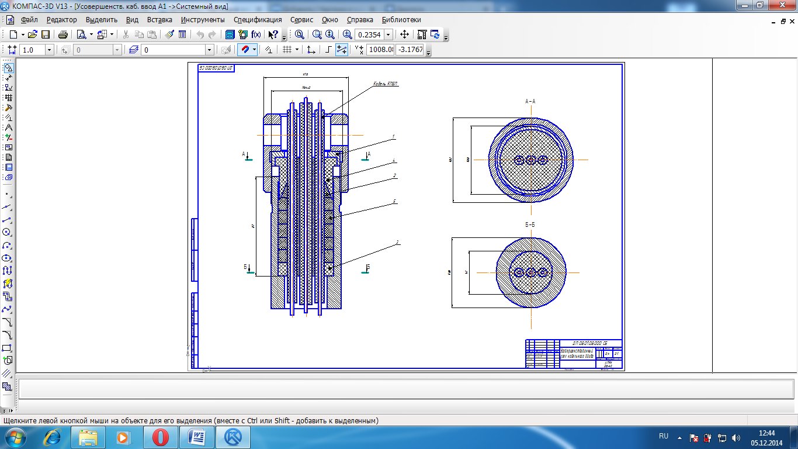Save the drawing with the floppy disk icon
The width and height of the screenshot is (798, 449).
(x=46, y=34)
